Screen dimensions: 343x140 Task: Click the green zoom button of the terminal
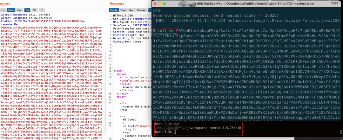164,4
